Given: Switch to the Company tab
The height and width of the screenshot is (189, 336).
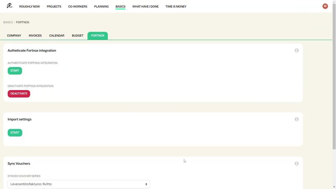Looking at the screenshot, I should coord(14,35).
